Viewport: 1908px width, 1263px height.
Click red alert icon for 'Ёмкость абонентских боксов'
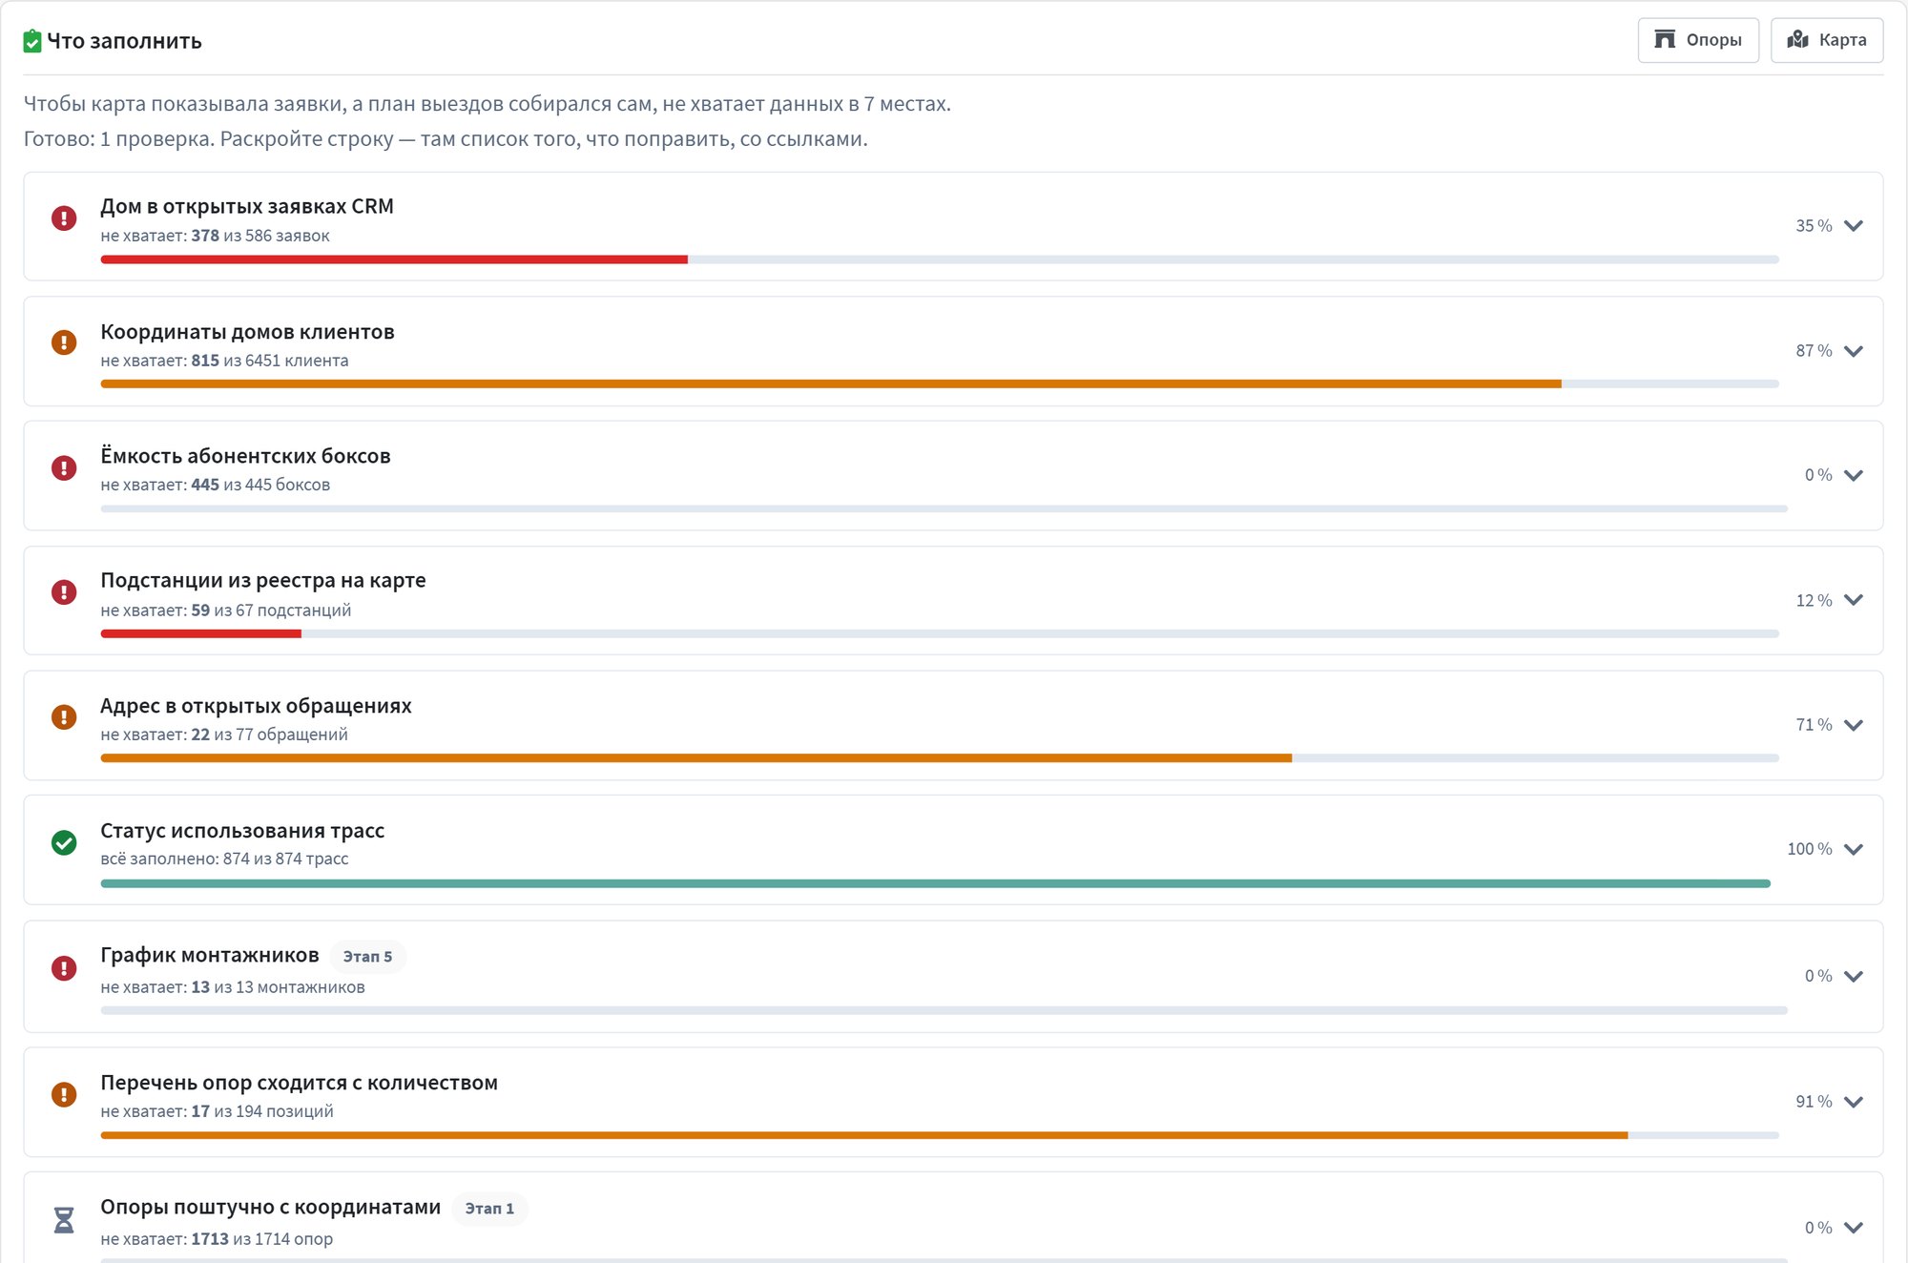[x=64, y=467]
